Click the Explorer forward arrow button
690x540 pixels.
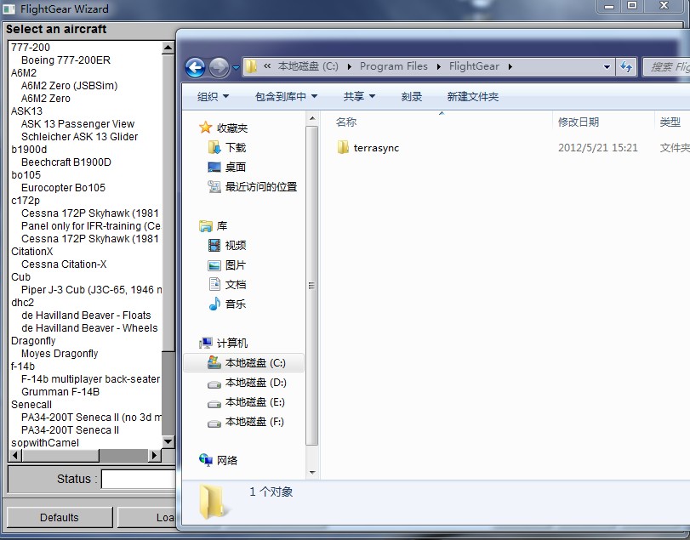coord(219,67)
